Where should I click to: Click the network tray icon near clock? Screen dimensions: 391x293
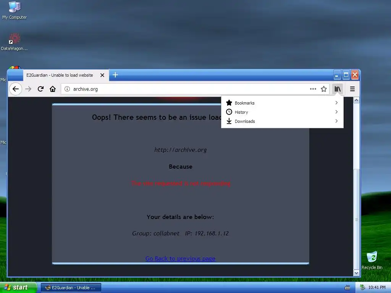pyautogui.click(x=362, y=288)
